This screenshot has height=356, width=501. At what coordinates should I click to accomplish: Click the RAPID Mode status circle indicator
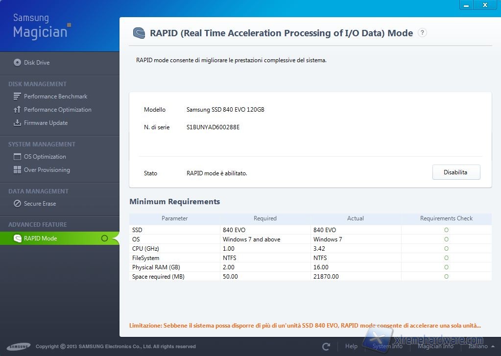(x=104, y=238)
